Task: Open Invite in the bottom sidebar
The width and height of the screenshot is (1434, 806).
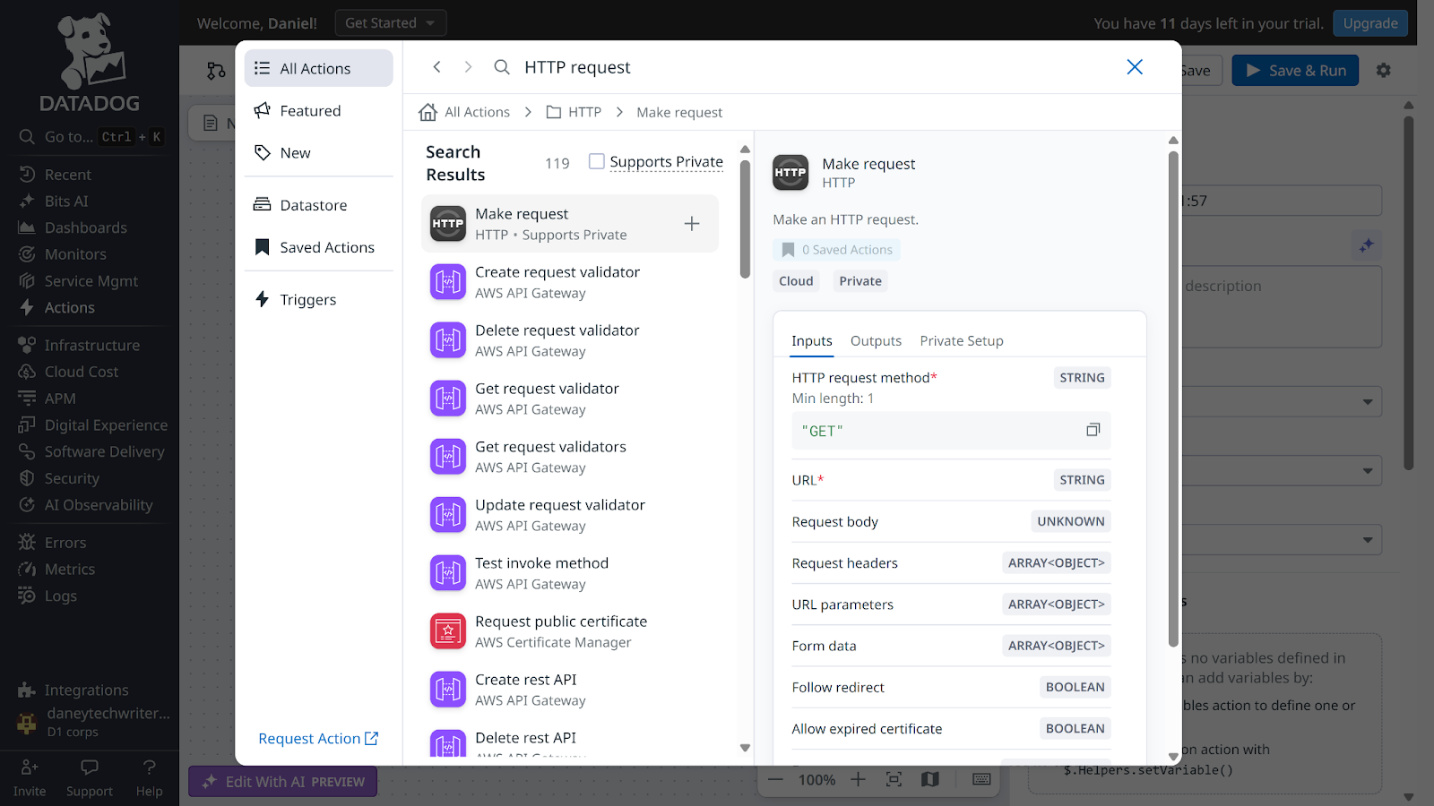Action: click(30, 778)
